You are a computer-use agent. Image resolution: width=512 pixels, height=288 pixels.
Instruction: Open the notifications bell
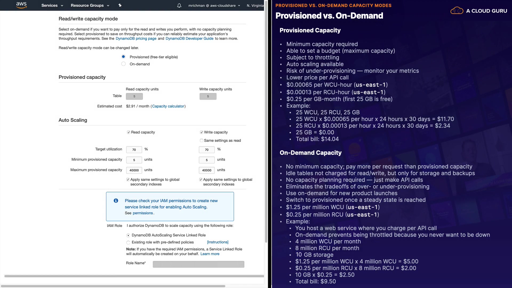[x=179, y=5]
